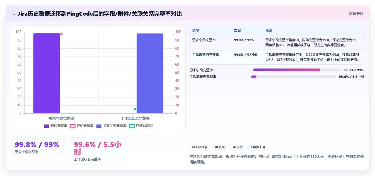This screenshot has height=176, width=375.
Task: Click the 99.6% / 5.5小时 value beside progress bar
Action: pyautogui.click(x=351, y=77)
